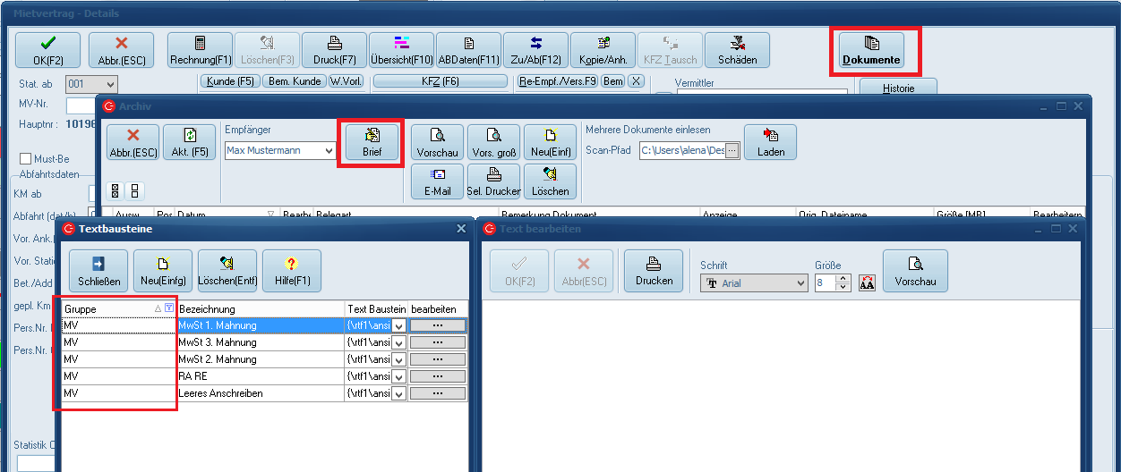Expand the Empfänger Max Mustermann dropdown

pyautogui.click(x=329, y=151)
